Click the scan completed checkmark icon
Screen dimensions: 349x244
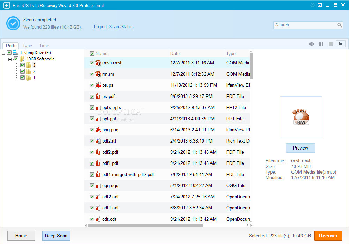[x=13, y=23]
